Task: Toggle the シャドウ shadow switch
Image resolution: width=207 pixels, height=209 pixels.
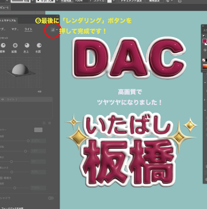Action: click(51, 198)
